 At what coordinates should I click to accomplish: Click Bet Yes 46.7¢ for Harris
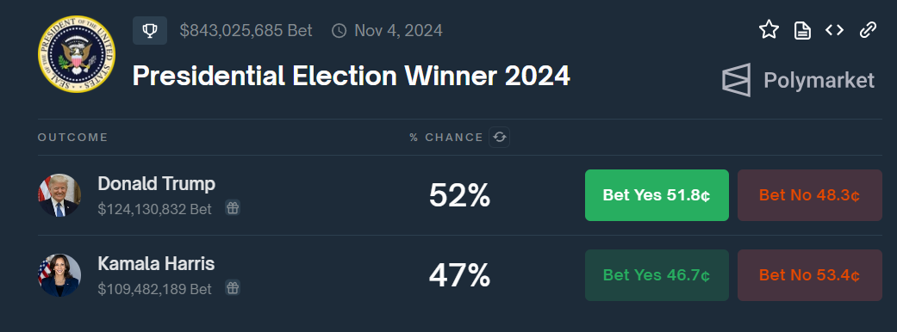point(657,275)
